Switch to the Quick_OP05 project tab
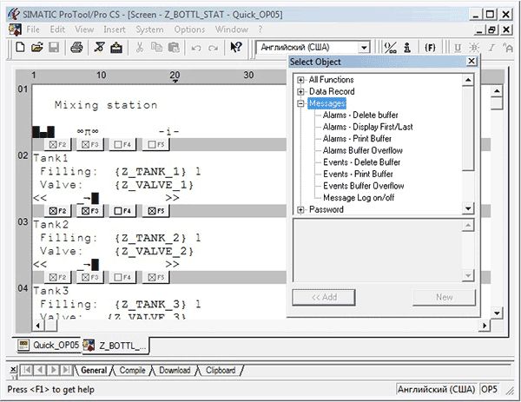Screen dimensions: 521x402 pyautogui.click(x=49, y=345)
